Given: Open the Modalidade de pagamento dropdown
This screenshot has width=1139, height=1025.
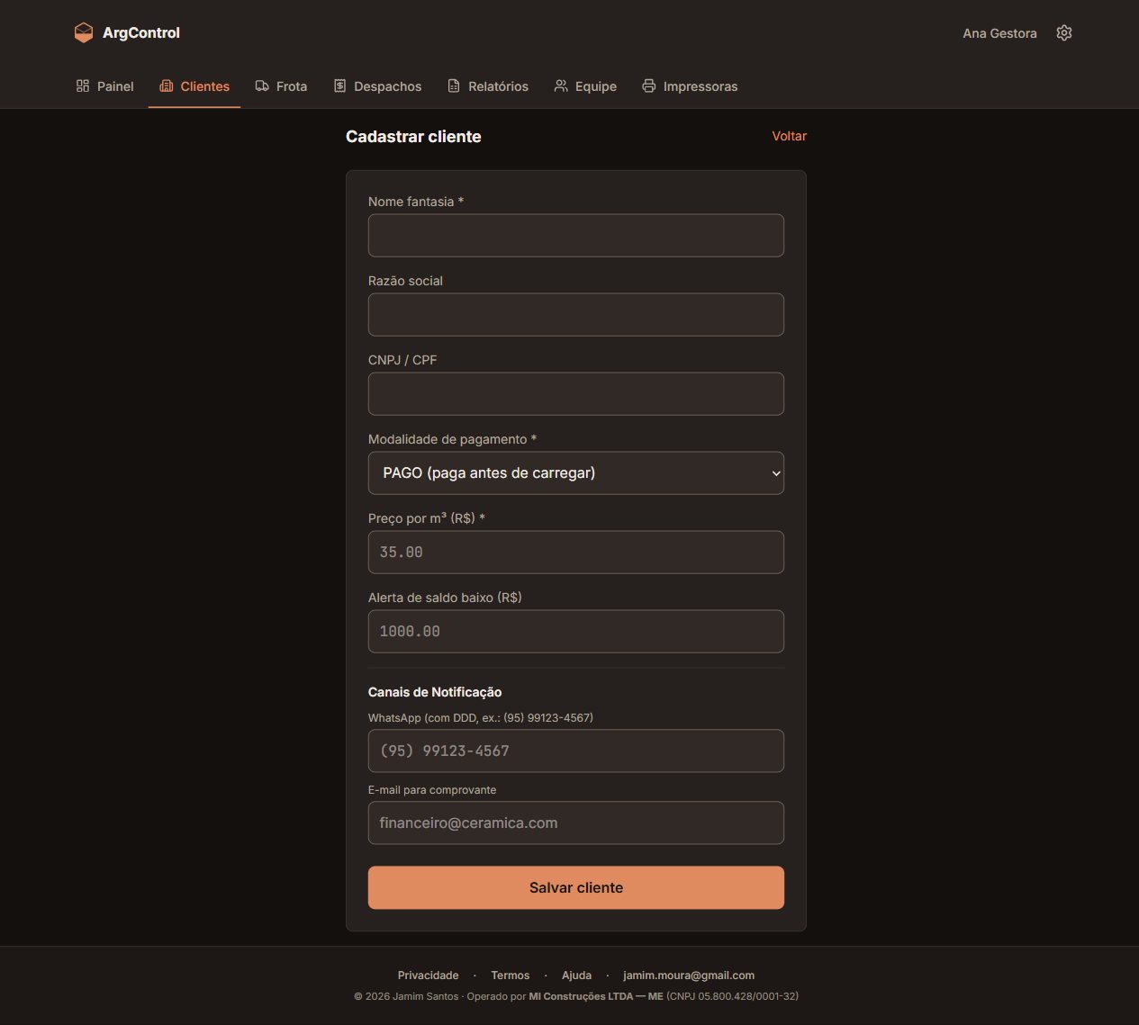Looking at the screenshot, I should click(576, 473).
